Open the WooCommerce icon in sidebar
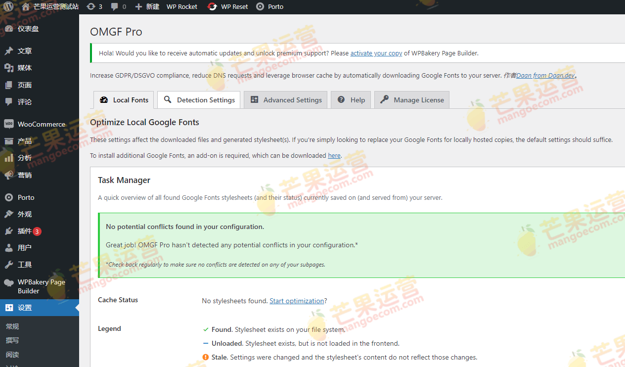This screenshot has height=367, width=625. [8, 124]
